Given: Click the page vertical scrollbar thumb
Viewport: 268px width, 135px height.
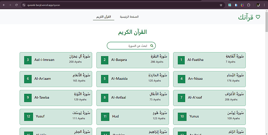Looking at the screenshot, I should click(x=266, y=22).
